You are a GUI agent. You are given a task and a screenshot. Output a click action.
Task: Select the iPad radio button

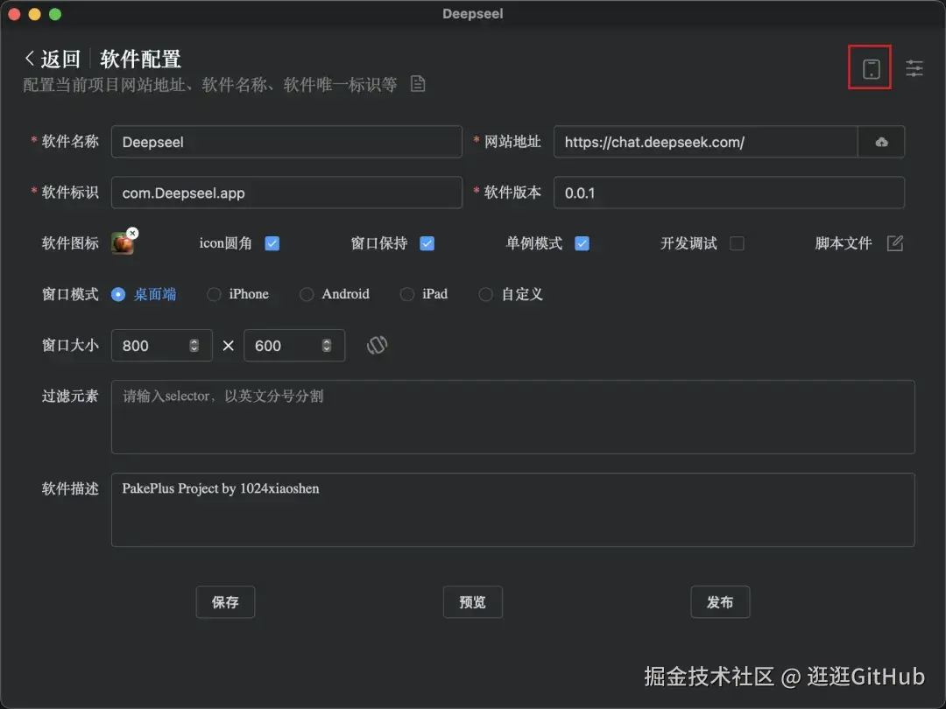[406, 295]
